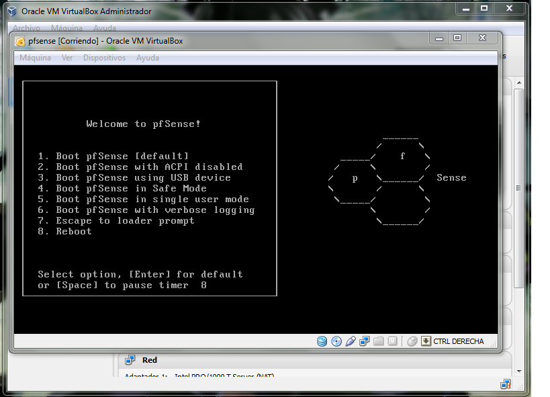
Task: Click inside the pfSense boot console screen
Action: 255,202
